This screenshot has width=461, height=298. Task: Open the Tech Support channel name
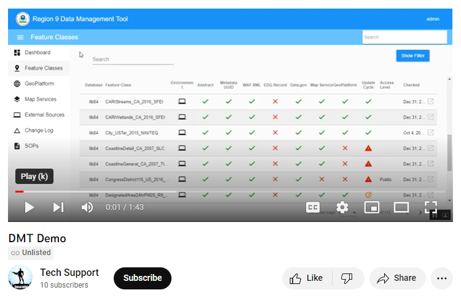pyautogui.click(x=69, y=272)
